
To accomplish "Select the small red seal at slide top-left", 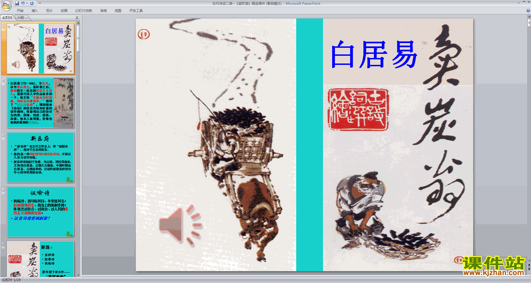I will (x=144, y=34).
